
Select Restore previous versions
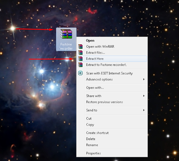(x=112, y=102)
